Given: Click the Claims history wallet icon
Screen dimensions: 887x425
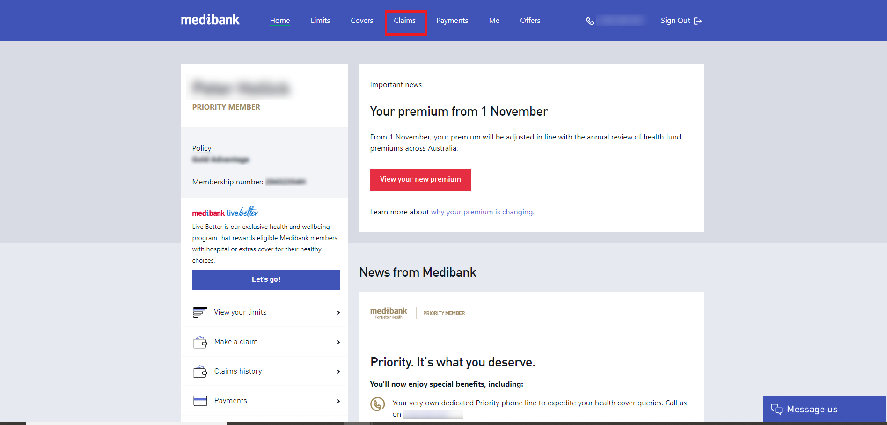Looking at the screenshot, I should click(199, 371).
